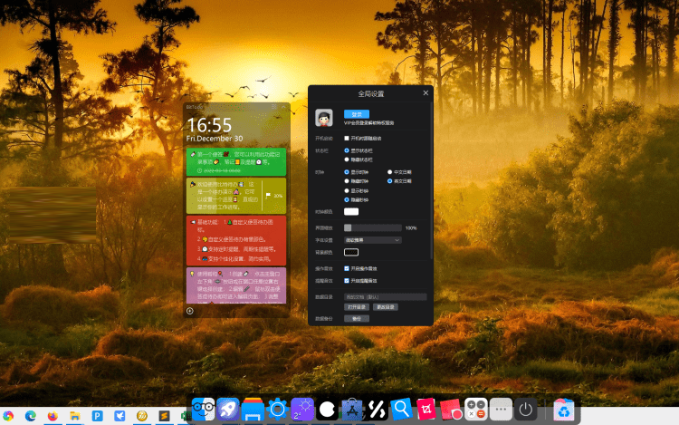Select the yellow todo note with 20%
Image resolution: width=679 pixels, height=425 pixels.
coord(236,196)
